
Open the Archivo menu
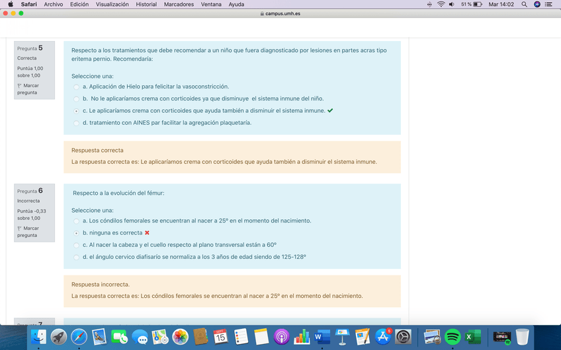pos(54,4)
